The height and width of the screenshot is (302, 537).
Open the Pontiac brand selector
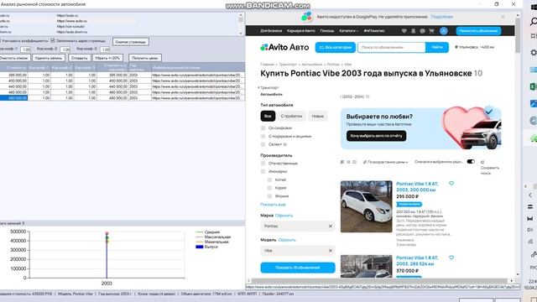point(298,226)
